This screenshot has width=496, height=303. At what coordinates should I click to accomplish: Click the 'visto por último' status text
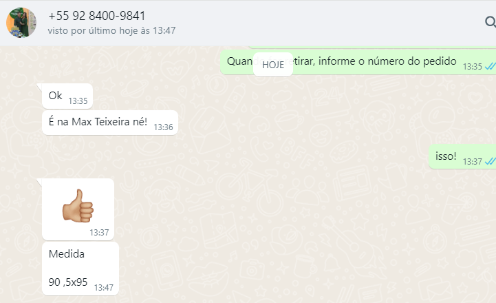coord(111,30)
